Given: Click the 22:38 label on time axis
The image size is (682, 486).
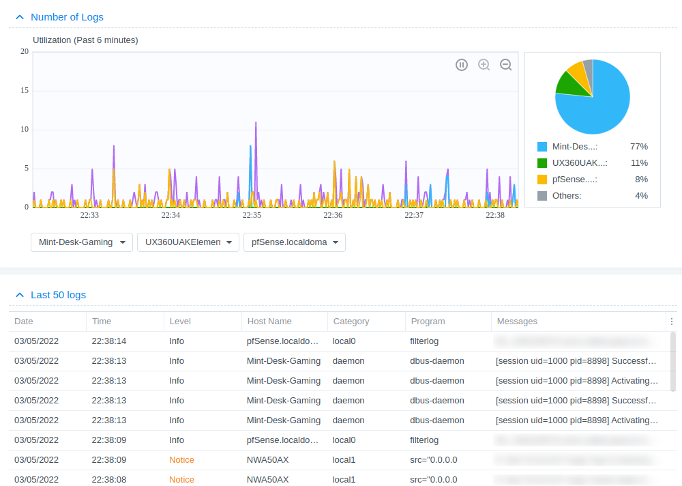Looking at the screenshot, I should coord(495,215).
